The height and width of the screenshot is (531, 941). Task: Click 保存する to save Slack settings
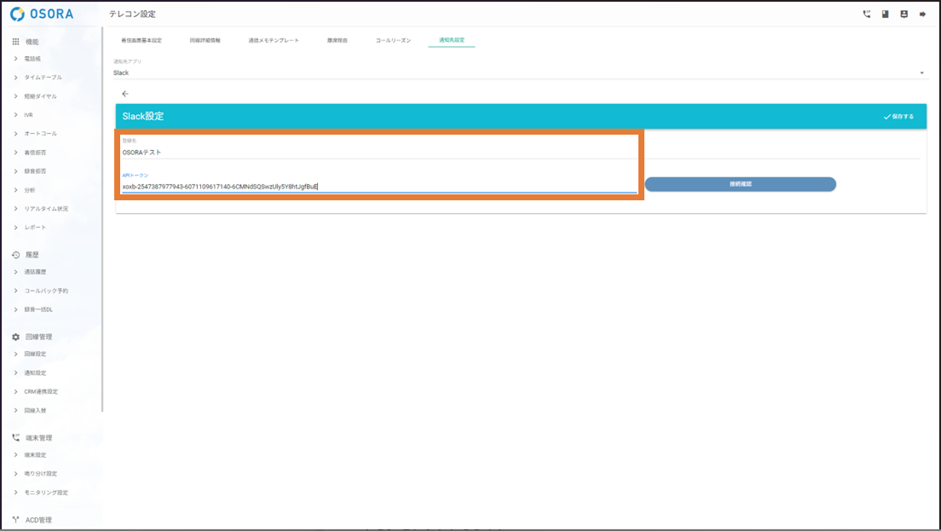coord(898,117)
